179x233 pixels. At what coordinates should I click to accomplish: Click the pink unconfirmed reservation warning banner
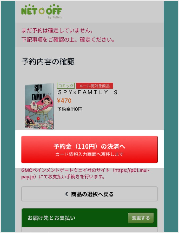89,35
